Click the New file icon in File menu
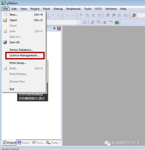145x150 pixels. (5, 15)
